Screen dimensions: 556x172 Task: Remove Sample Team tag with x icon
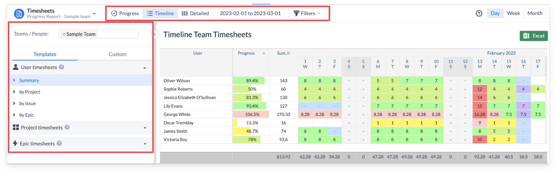(64, 34)
